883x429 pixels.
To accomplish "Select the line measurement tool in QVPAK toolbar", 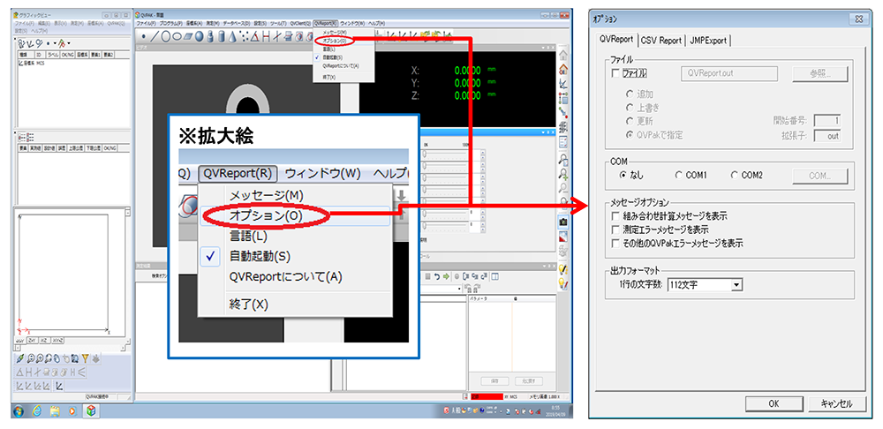I will coord(155,36).
